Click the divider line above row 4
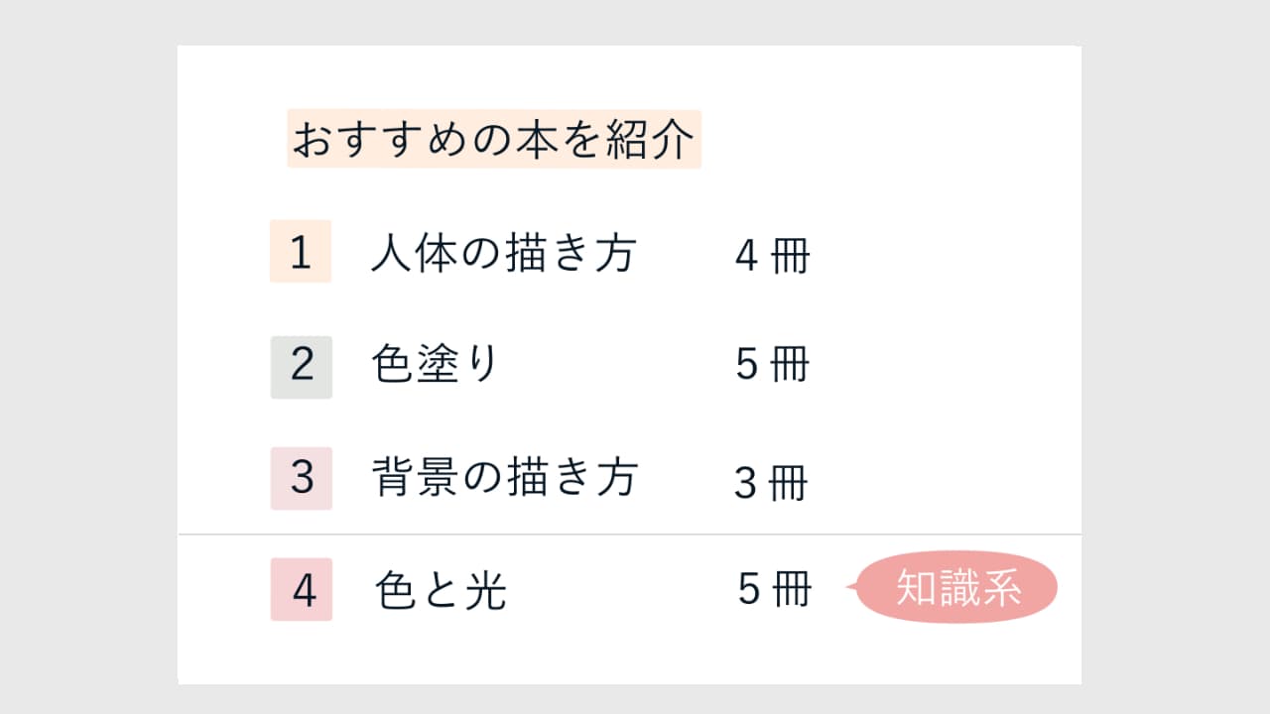The image size is (1270, 714). click(630, 535)
